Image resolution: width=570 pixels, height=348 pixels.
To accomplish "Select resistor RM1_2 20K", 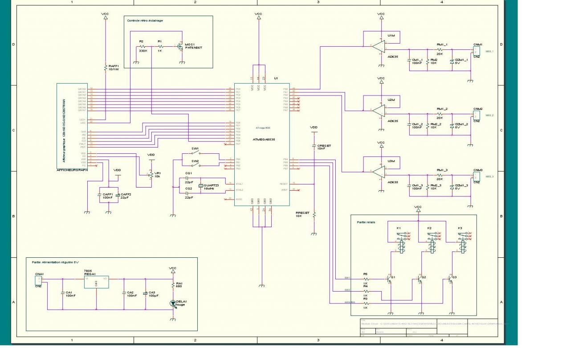I will [x=440, y=113].
